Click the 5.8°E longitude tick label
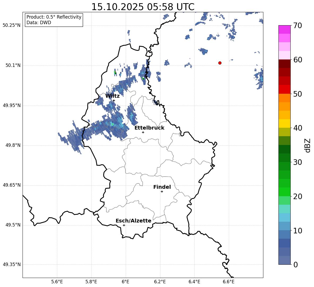The width and height of the screenshot is (314, 287). coord(91,282)
